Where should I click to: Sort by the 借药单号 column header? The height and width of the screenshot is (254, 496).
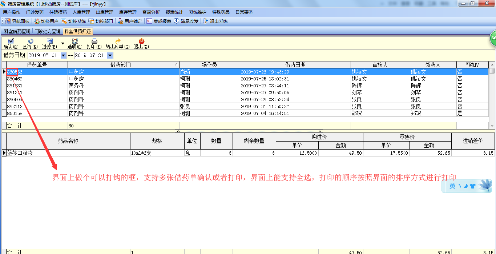pyautogui.click(x=37, y=65)
